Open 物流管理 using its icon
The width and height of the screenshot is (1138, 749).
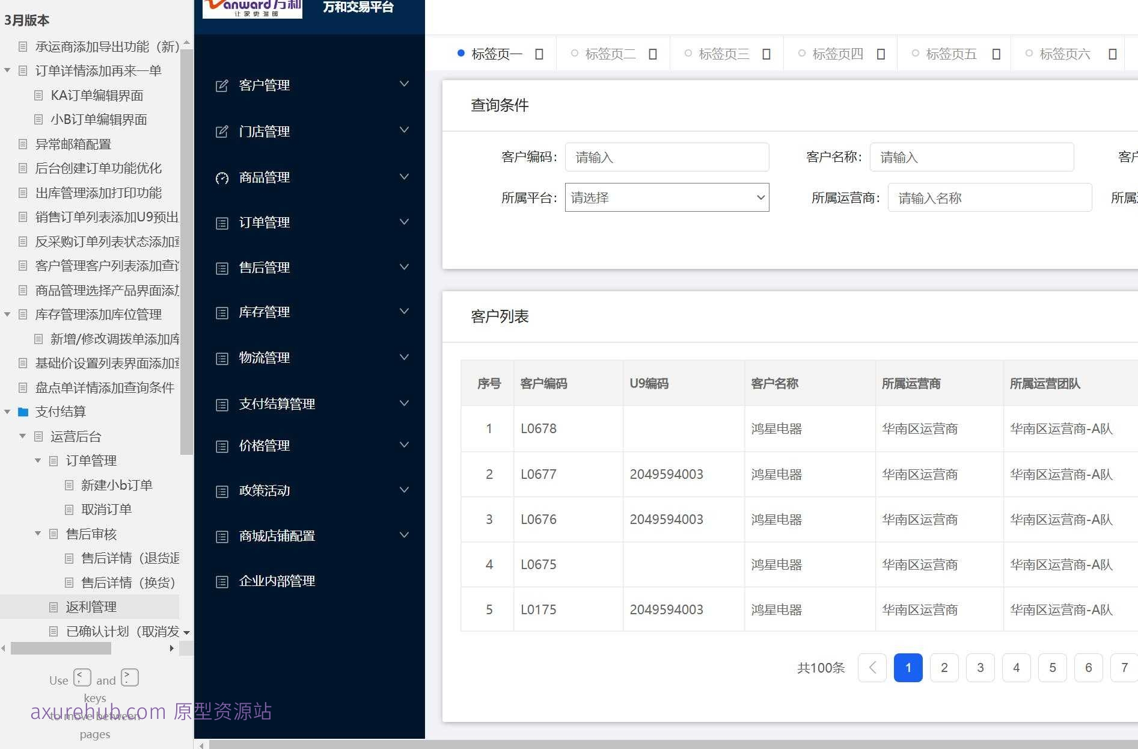[x=221, y=357]
